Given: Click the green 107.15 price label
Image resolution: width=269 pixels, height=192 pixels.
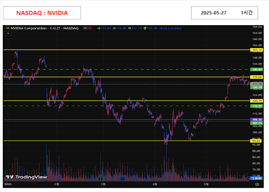Looking at the screenshot, I should pyautogui.click(x=256, y=123).
